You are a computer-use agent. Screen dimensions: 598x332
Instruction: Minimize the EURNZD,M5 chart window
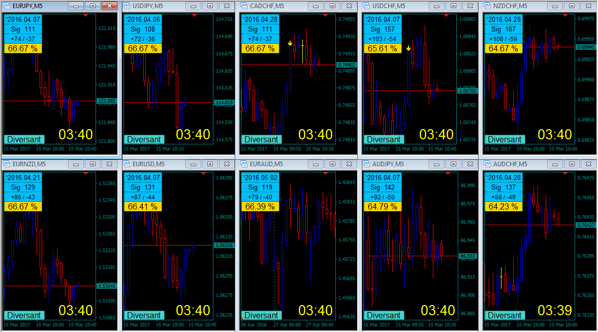[x=76, y=164]
